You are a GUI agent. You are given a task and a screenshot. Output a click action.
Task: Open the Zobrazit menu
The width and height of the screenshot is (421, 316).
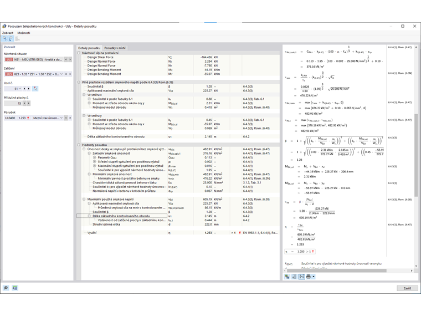[8, 33]
